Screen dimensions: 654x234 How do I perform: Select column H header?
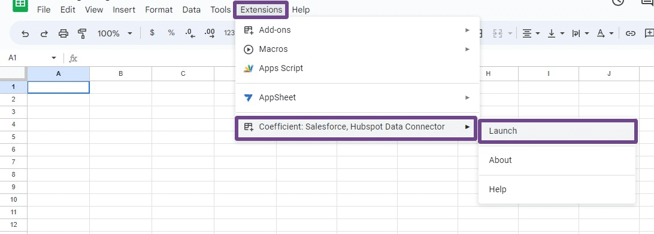tap(488, 73)
